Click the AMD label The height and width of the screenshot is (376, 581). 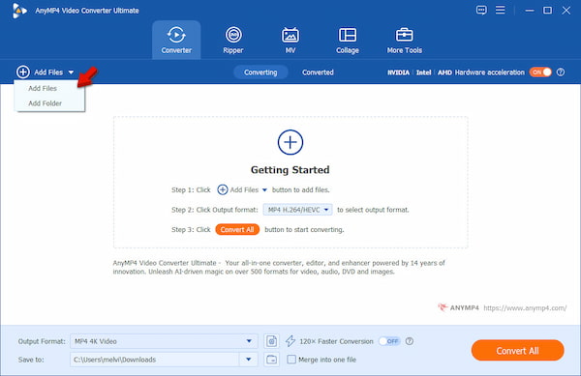[x=444, y=72]
